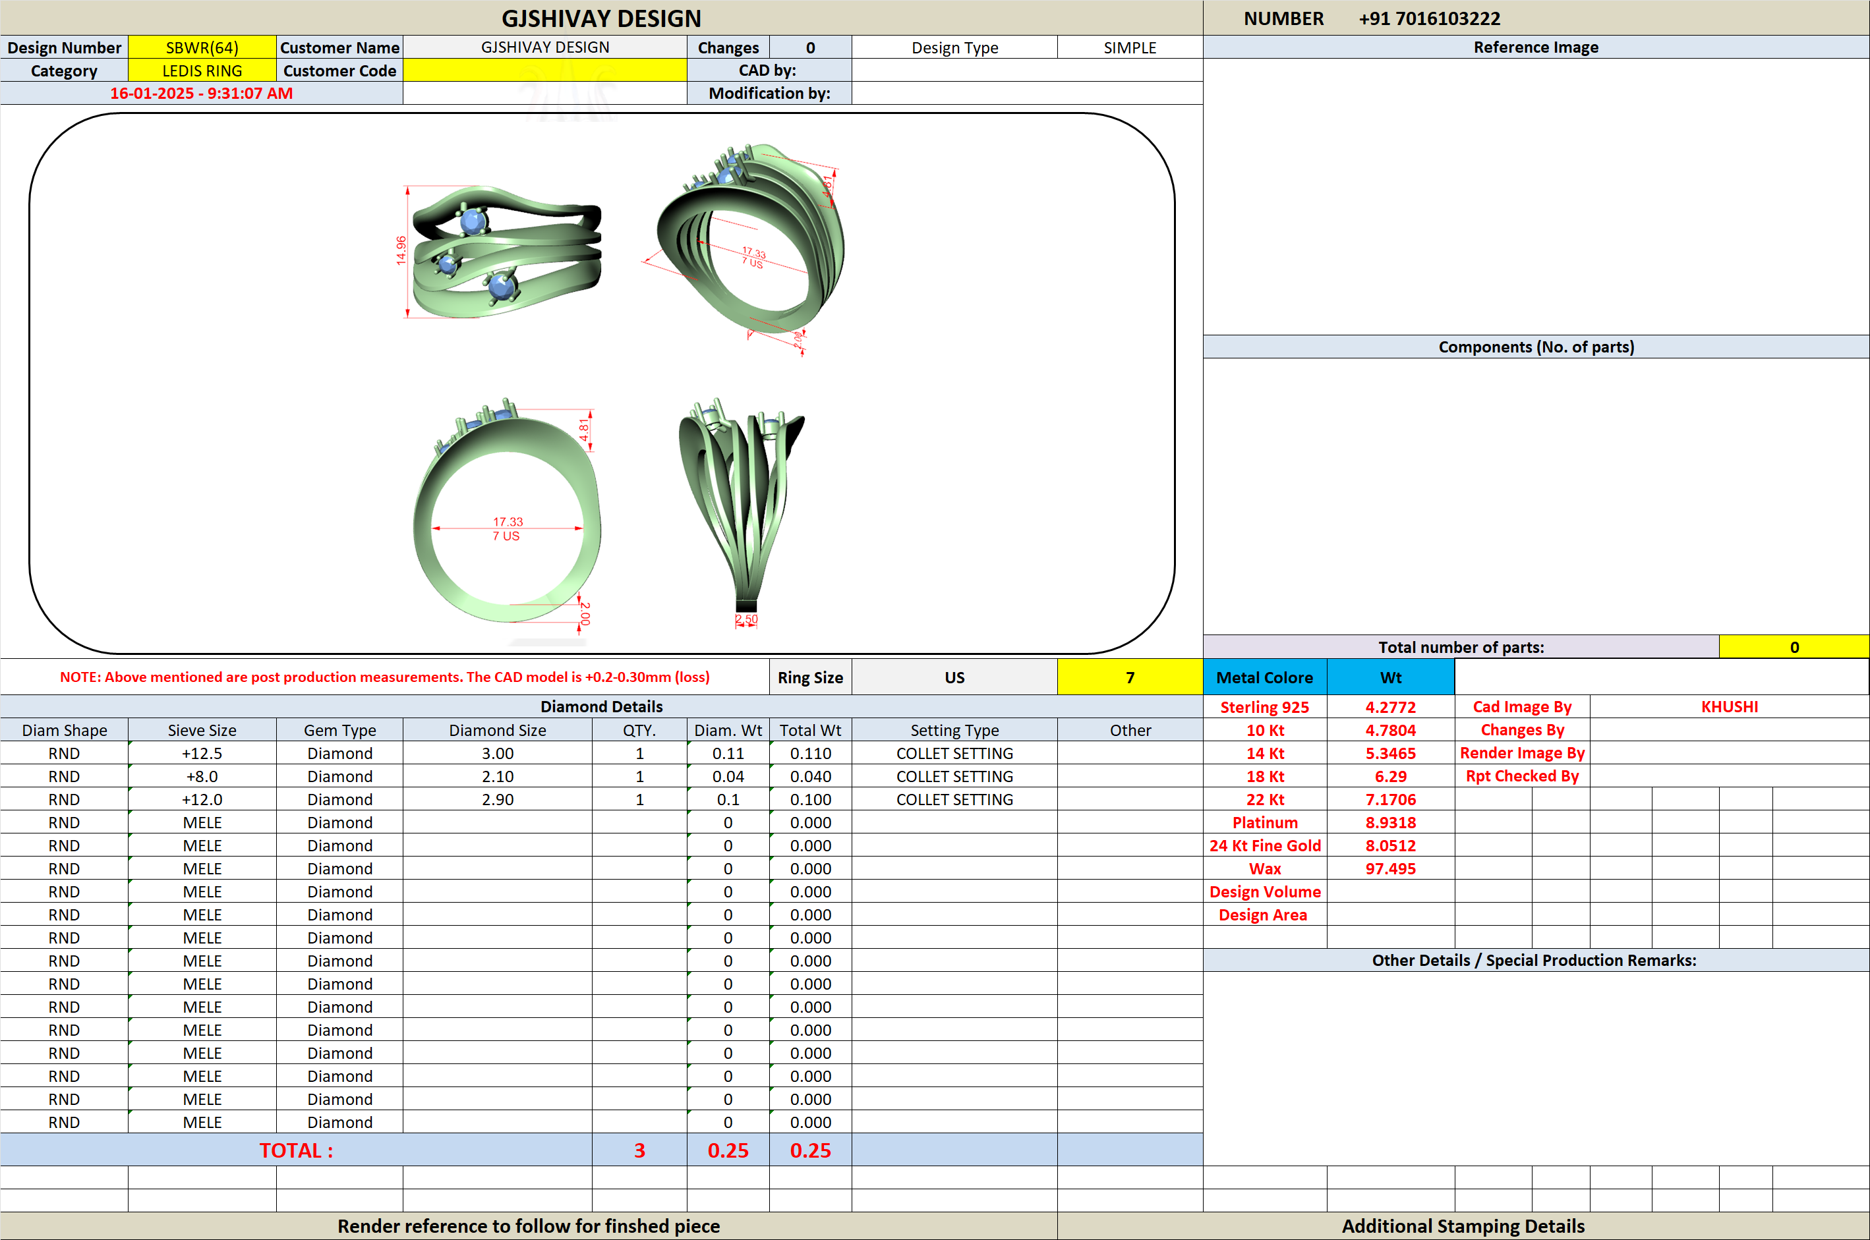This screenshot has height=1240, width=1870.
Task: Select the design number cell SBWR(64)
Action: pos(202,47)
